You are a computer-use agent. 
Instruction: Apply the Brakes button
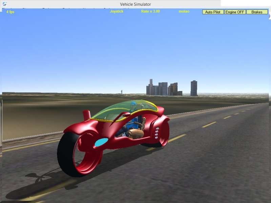(257, 12)
